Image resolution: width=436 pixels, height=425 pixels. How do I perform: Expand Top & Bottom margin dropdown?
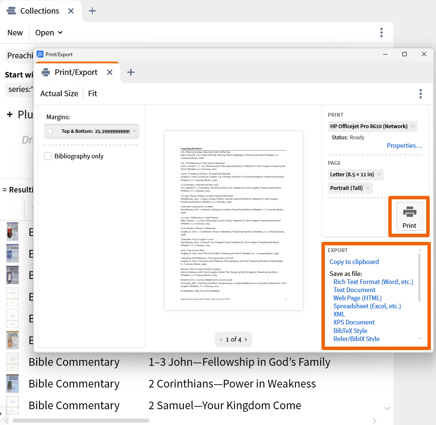tap(135, 131)
